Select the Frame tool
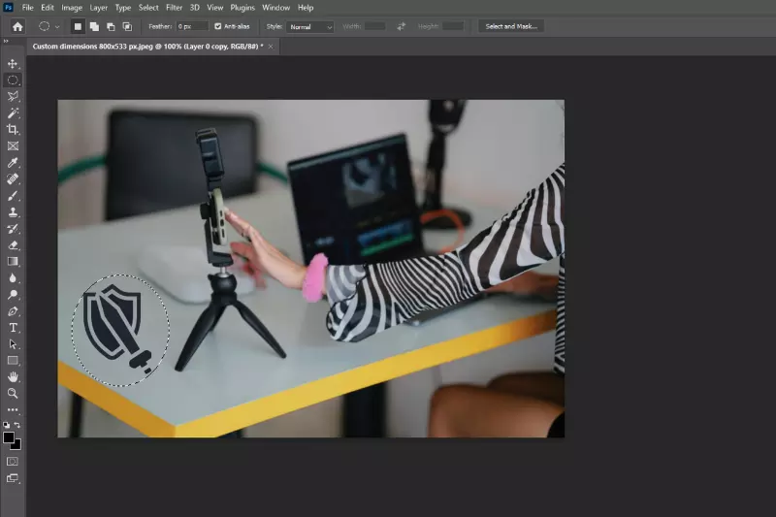This screenshot has width=776, height=517. pos(13,145)
